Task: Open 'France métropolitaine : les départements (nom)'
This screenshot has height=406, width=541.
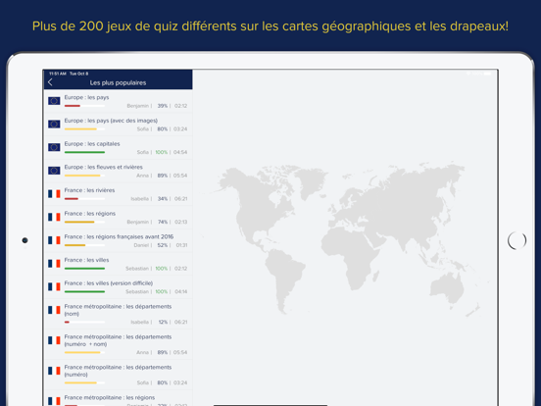Action: (118, 314)
